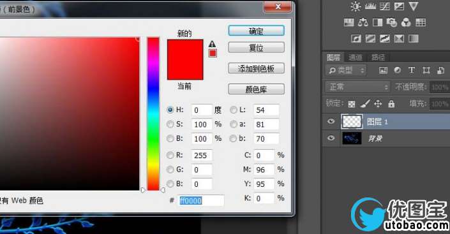Click the lock position move icon
This screenshot has width=450, height=234.
[x=378, y=103]
